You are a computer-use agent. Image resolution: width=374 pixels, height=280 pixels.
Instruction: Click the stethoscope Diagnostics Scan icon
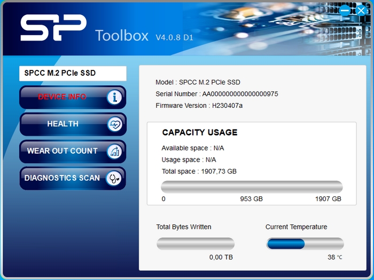(114, 178)
